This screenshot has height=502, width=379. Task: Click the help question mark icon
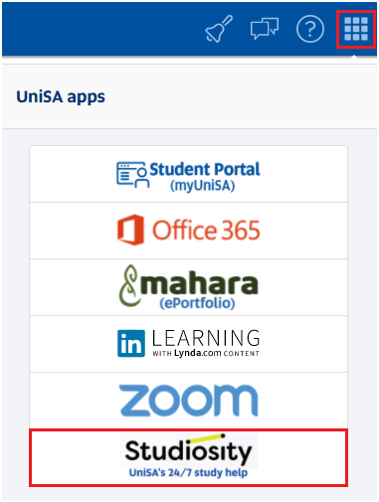click(309, 29)
